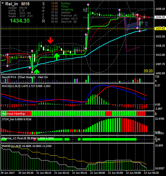
Task: Click the Helsinki 07:50 session clock
Action: 61,12
